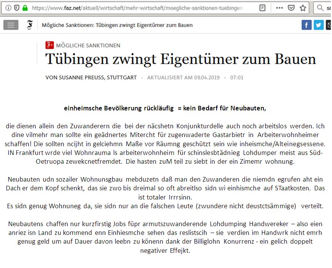
Task: Click the 'AKTUALISIERT AM 09.04.2019' date text
Action: [x=184, y=78]
